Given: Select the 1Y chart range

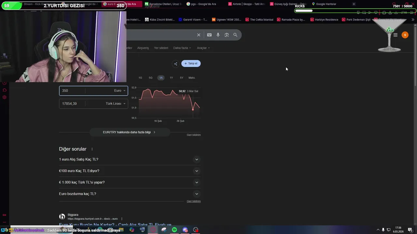Looking at the screenshot, I should [171, 78].
